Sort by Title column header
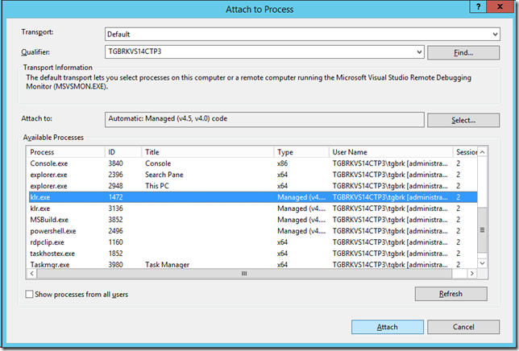Image resolution: width=519 pixels, height=351 pixels. (208, 152)
